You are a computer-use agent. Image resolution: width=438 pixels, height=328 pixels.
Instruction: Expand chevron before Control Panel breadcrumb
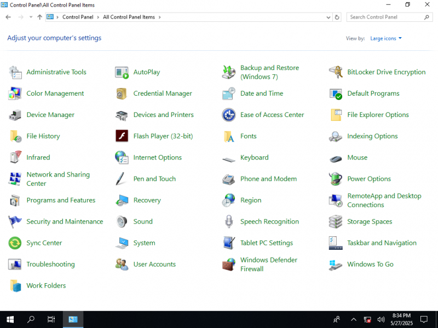(x=57, y=17)
